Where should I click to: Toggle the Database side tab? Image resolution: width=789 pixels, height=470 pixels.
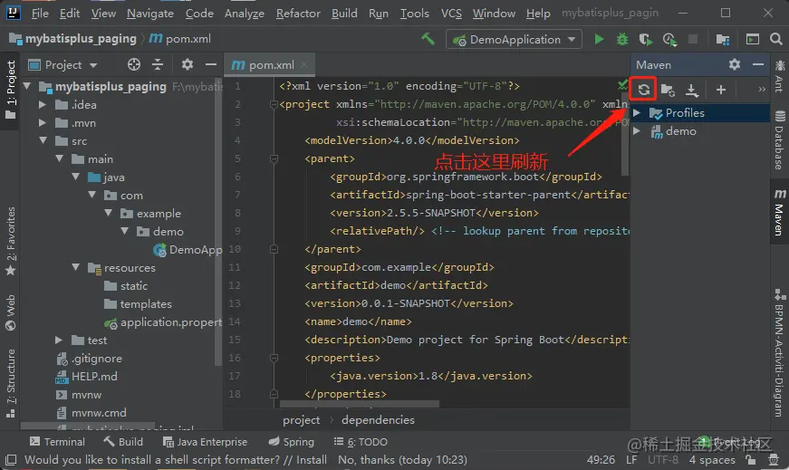click(x=779, y=139)
